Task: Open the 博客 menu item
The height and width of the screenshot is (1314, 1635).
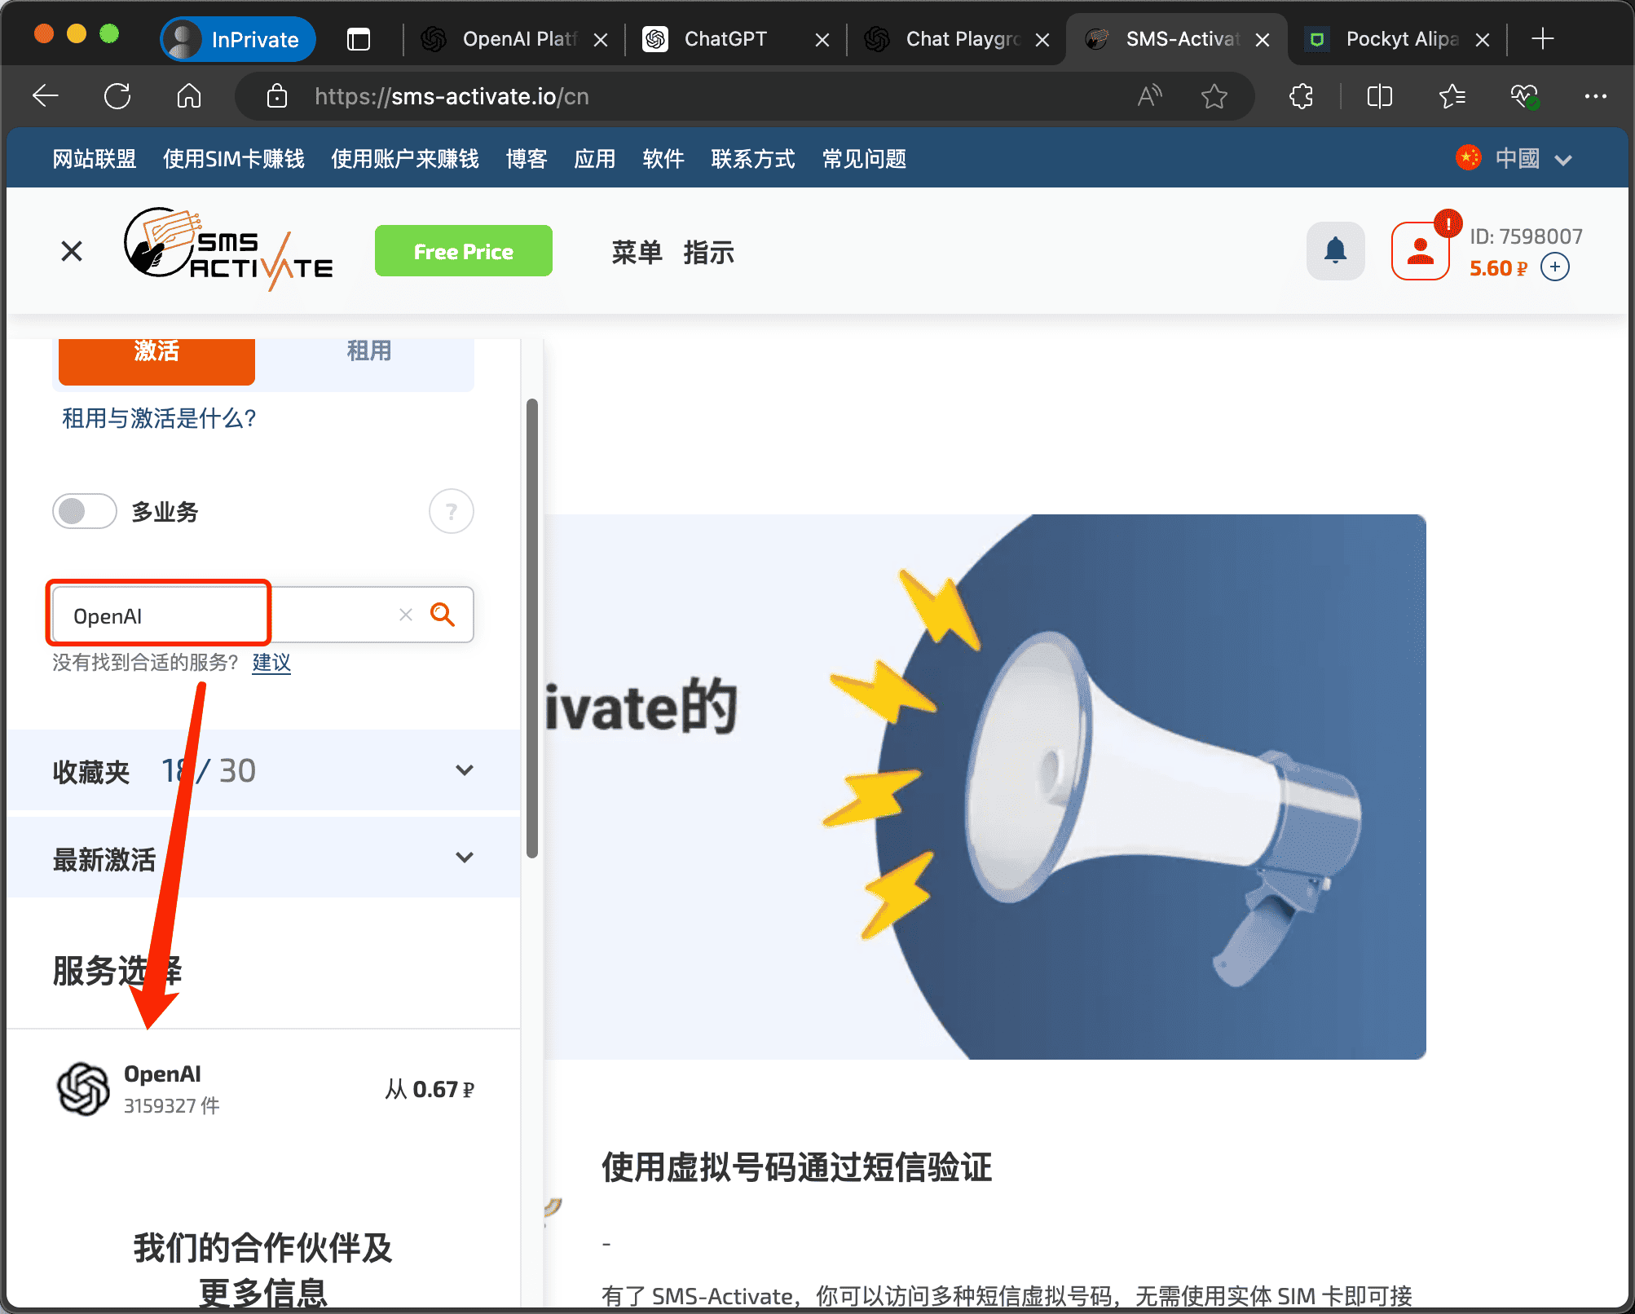Action: 526,159
